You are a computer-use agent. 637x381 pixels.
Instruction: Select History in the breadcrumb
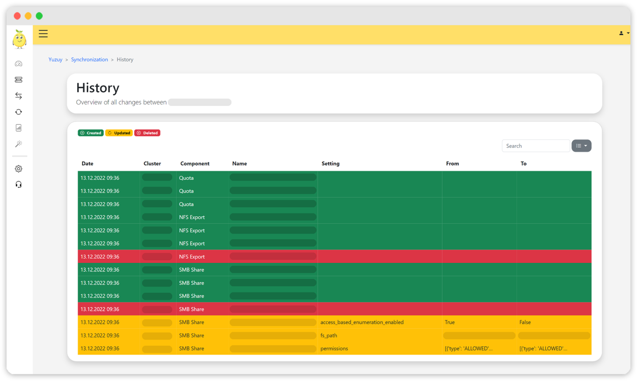click(125, 59)
